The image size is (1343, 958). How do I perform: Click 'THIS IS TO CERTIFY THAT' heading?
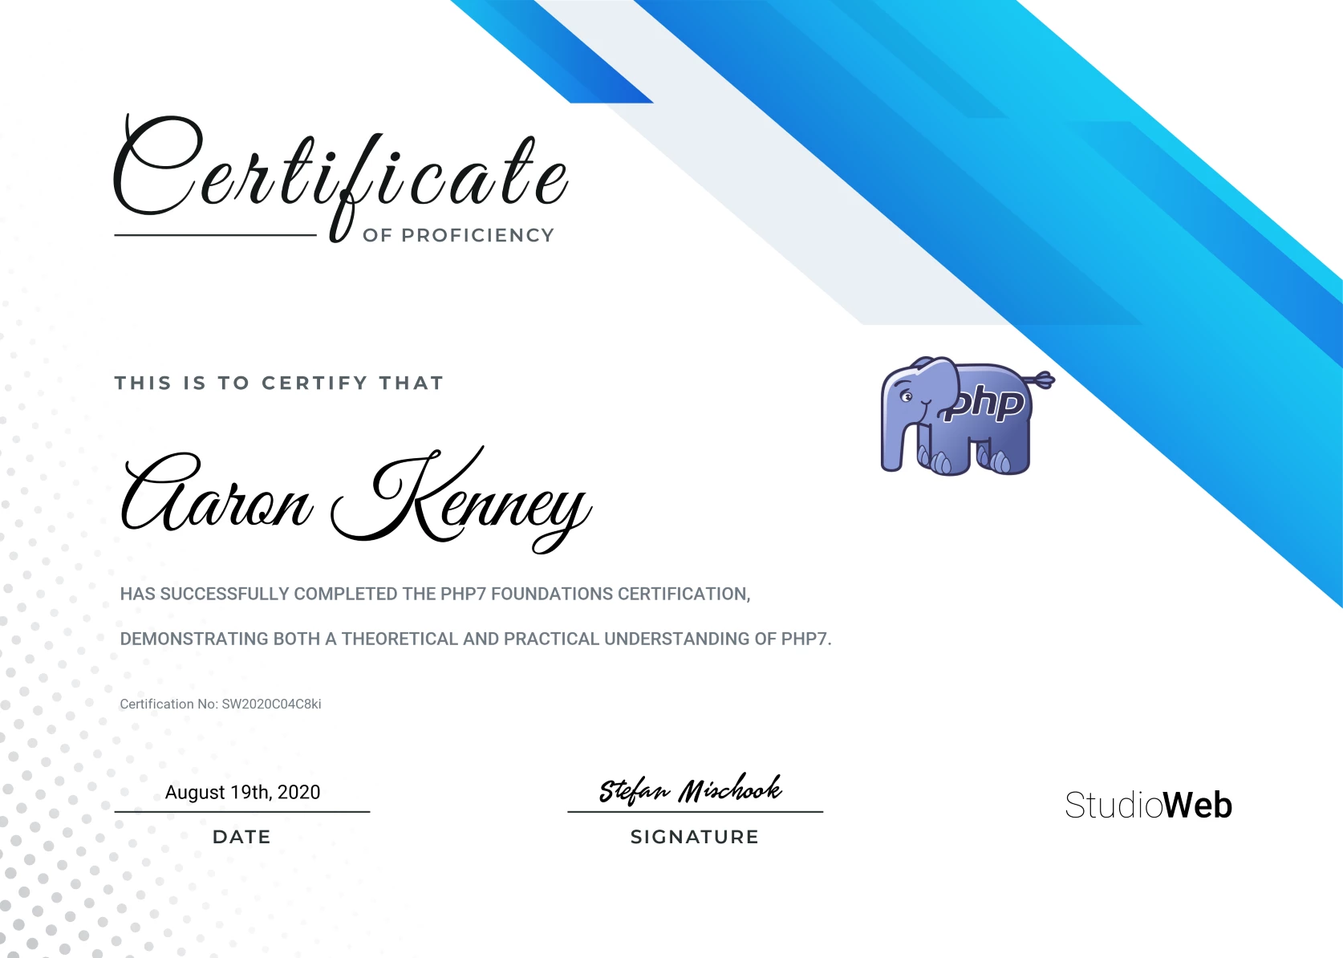pyautogui.click(x=279, y=383)
